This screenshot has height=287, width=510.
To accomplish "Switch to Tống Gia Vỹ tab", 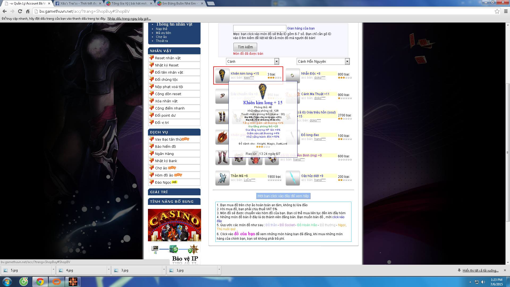I will point(129,3).
